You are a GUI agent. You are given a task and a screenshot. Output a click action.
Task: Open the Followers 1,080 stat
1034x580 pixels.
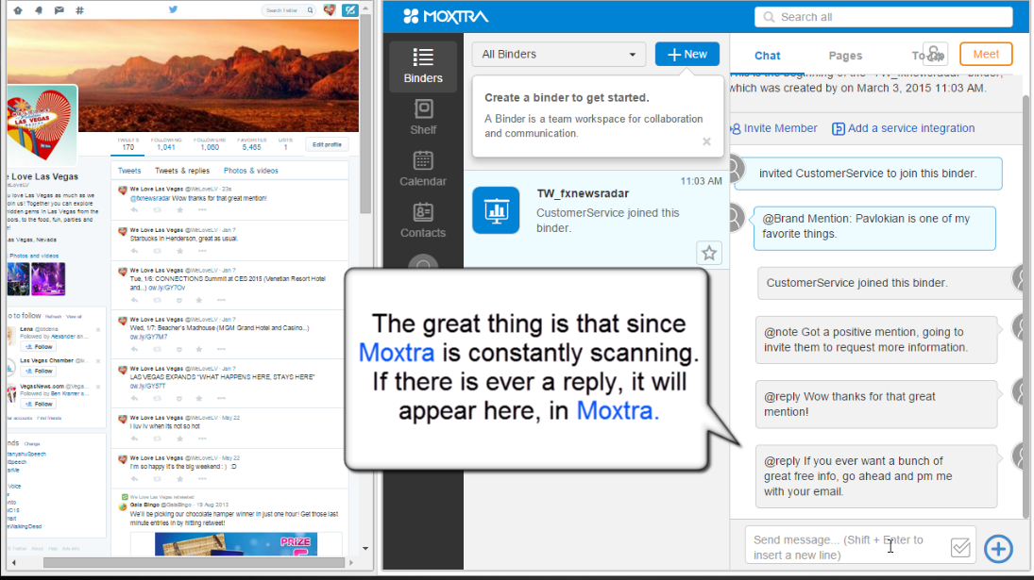(x=209, y=144)
